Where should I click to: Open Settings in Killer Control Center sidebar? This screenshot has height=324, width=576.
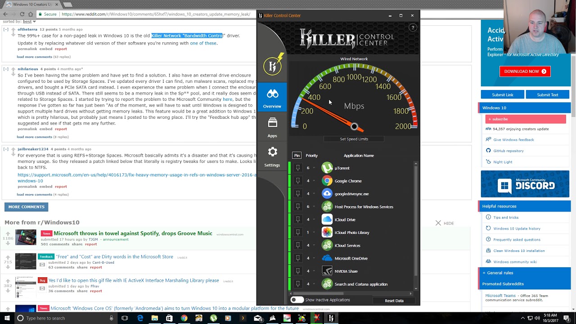(272, 157)
